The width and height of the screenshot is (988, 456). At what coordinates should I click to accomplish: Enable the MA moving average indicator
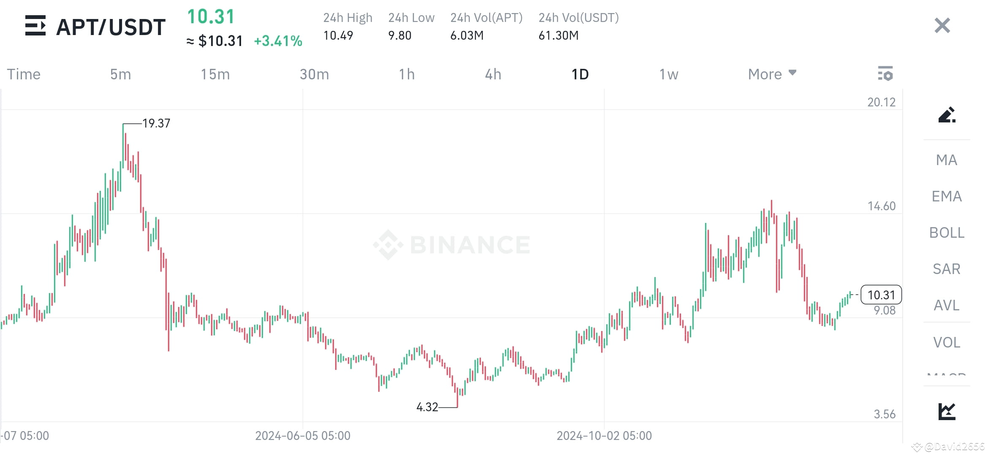point(947,160)
